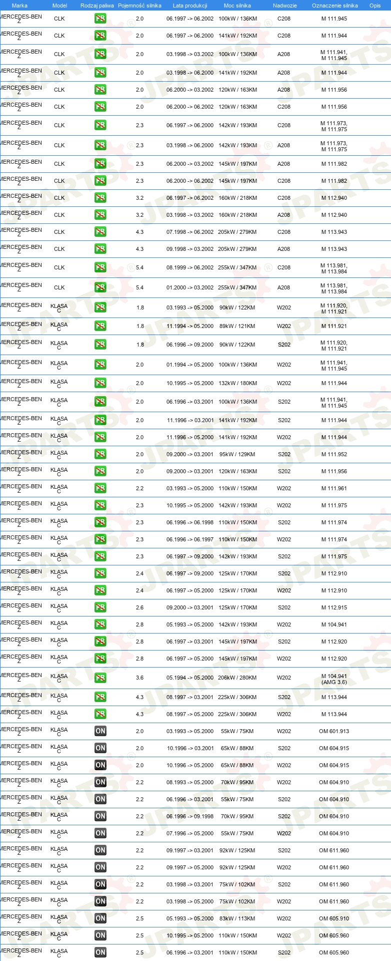391x961 pixels.
Task: Click diesel ON icon in W202 75kW/102KM row
Action: tap(100, 901)
